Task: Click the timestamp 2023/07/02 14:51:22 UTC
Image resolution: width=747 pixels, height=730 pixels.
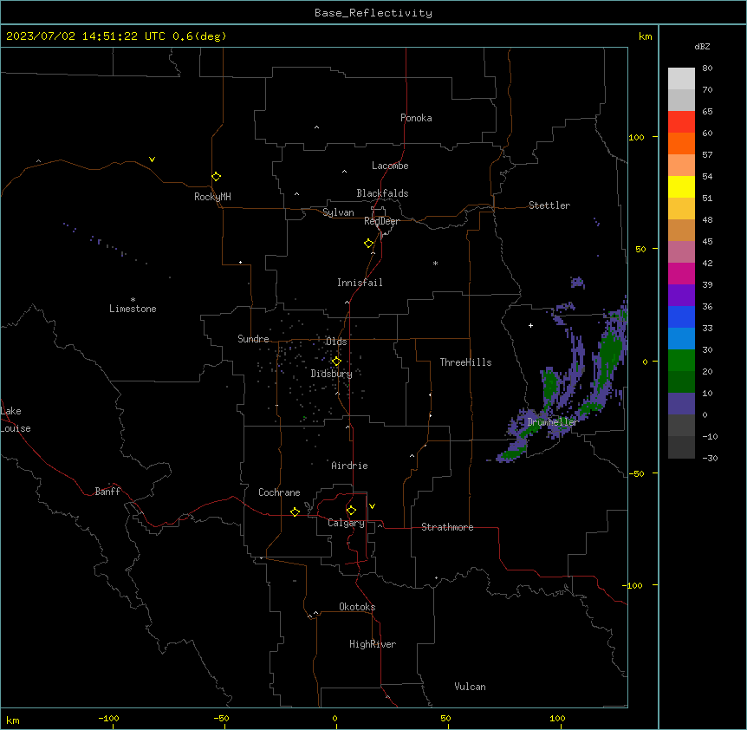Action: click(x=86, y=36)
